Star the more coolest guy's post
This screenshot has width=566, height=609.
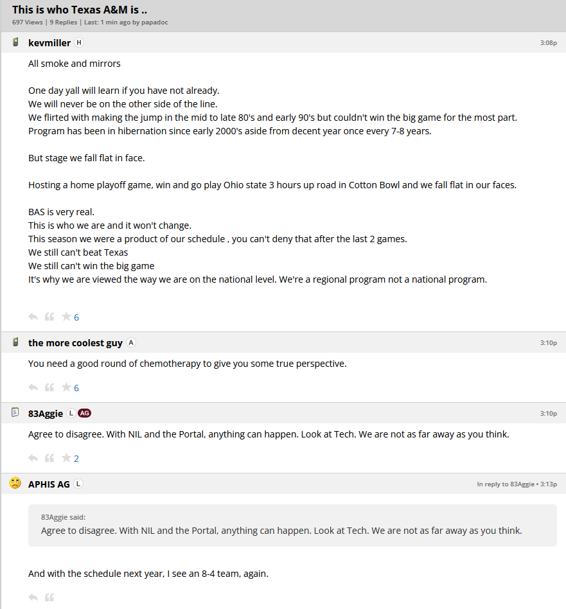66,387
